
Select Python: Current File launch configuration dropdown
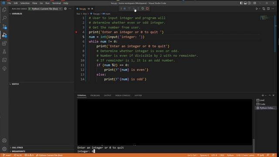click(46, 9)
